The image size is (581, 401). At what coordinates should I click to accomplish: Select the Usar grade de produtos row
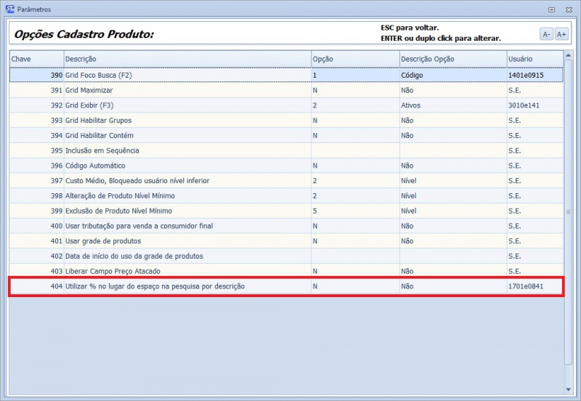[185, 240]
